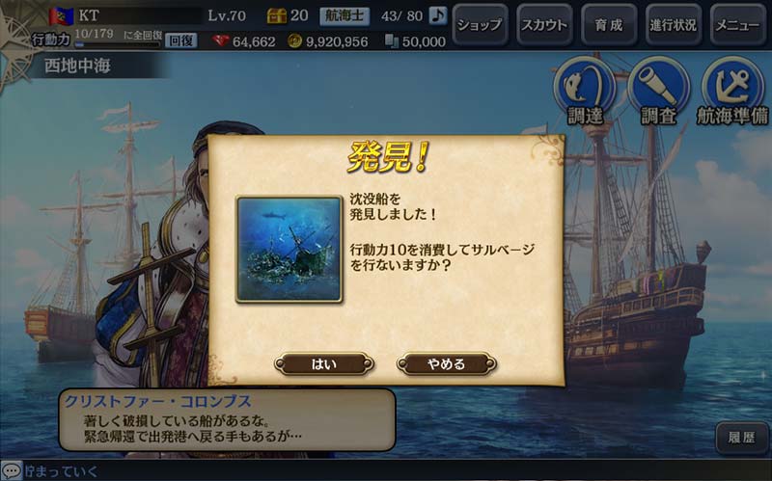The image size is (772, 481).
Task: Toggle the music note sound icon
Action: pyautogui.click(x=438, y=15)
